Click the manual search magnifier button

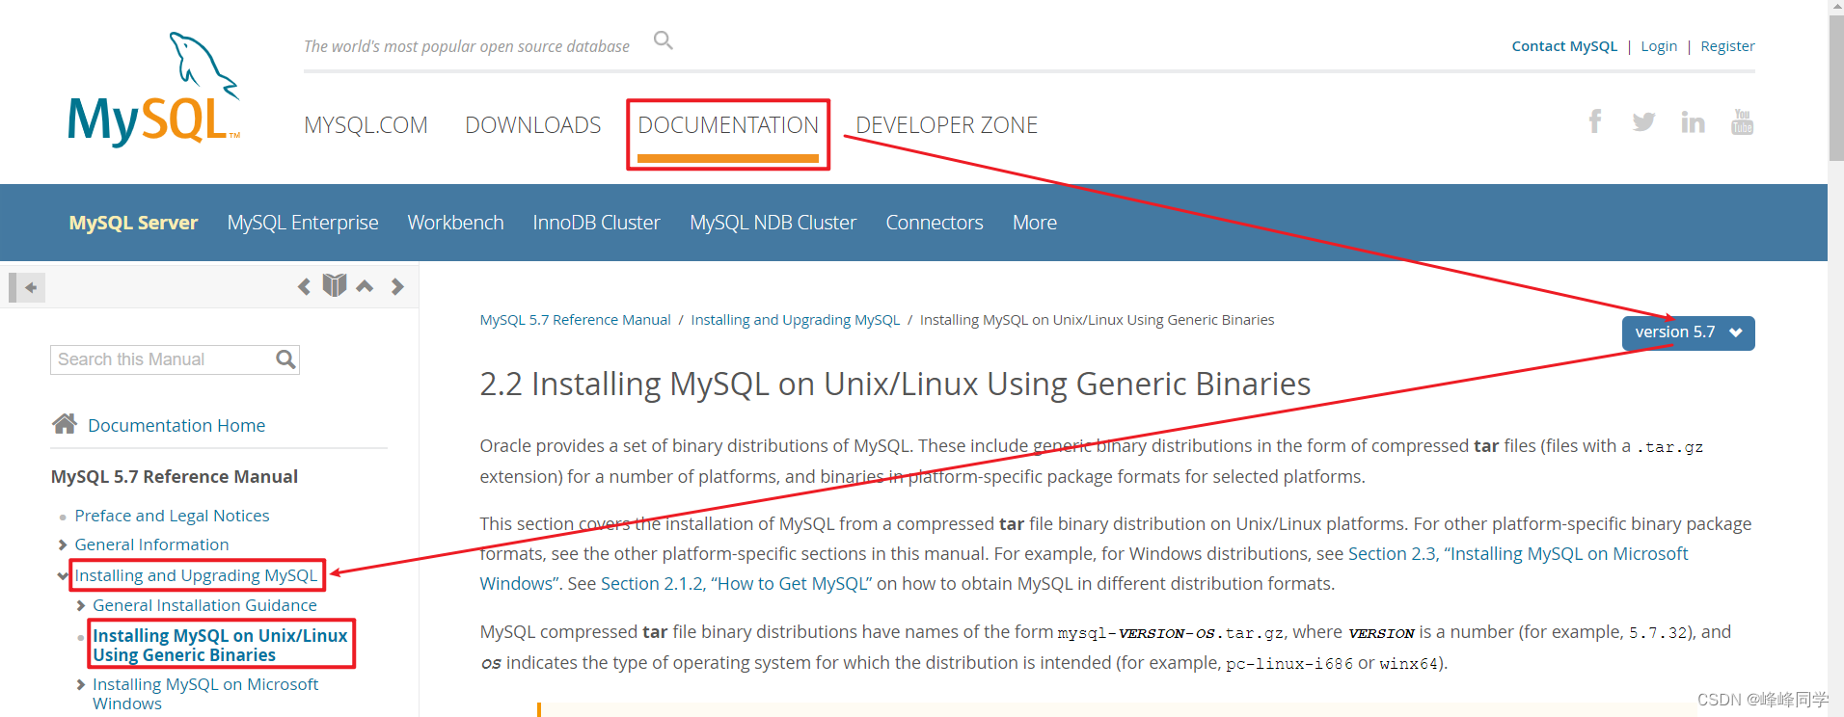point(285,359)
